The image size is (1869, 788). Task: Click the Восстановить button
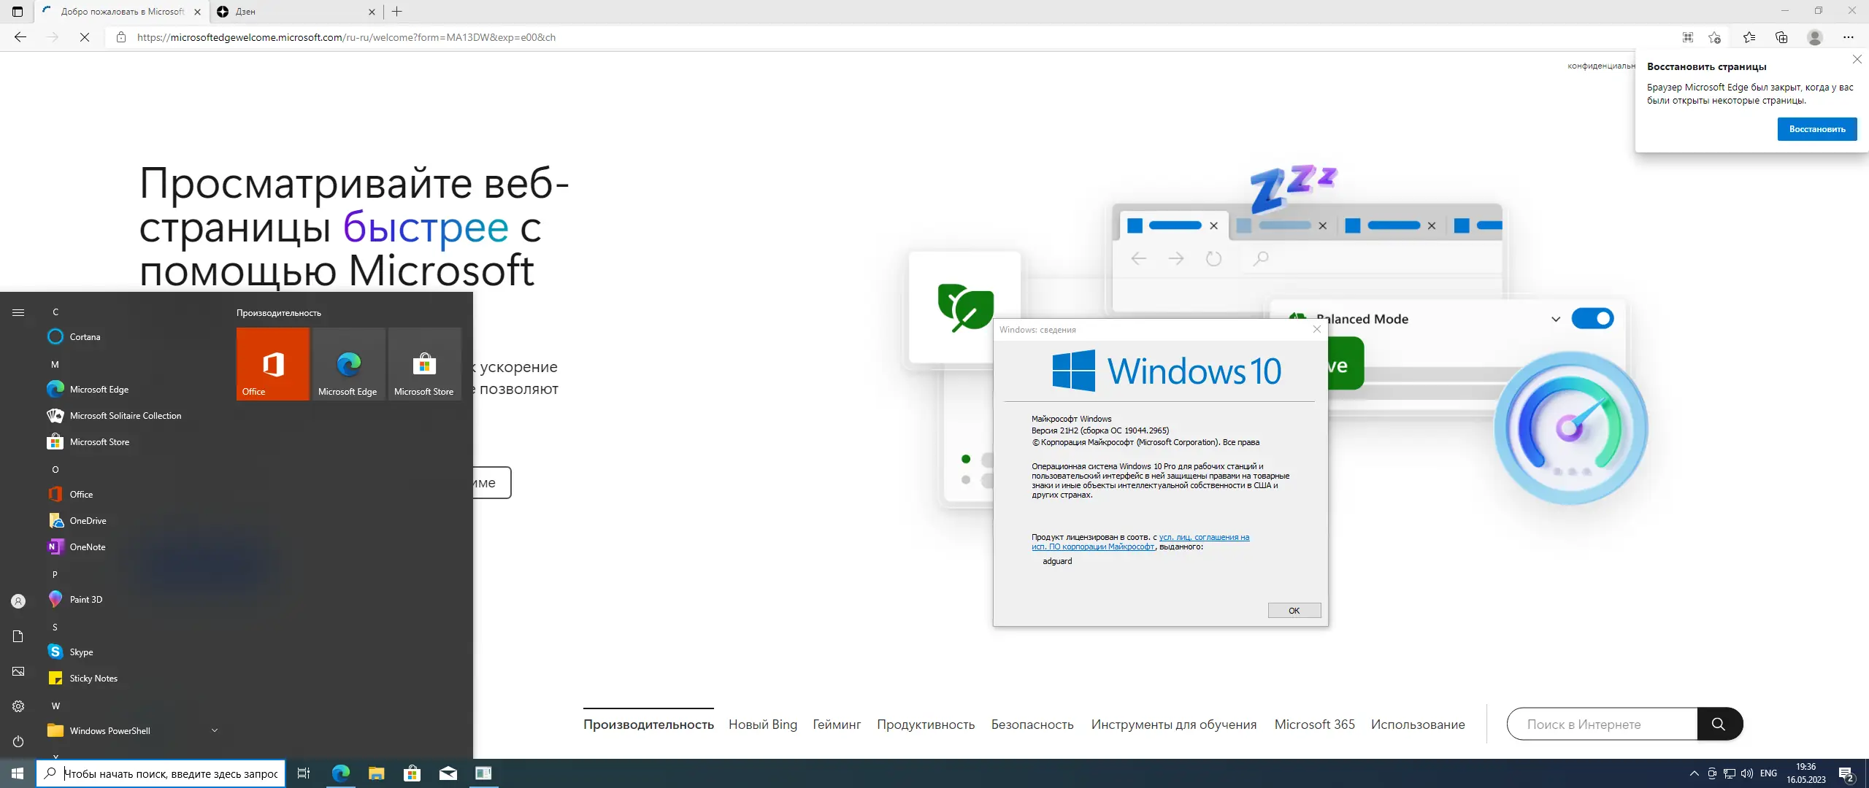point(1816,129)
